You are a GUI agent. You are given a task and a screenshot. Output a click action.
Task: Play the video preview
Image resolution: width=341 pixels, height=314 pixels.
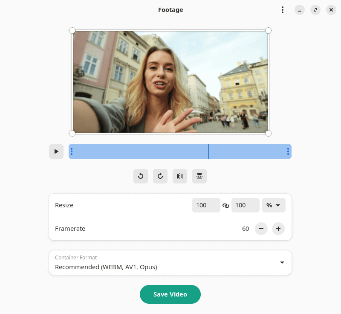coord(56,151)
